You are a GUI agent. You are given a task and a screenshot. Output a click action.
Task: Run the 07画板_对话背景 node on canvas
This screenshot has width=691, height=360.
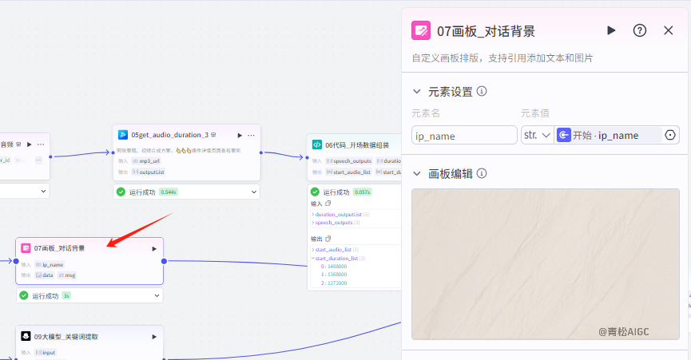click(154, 249)
